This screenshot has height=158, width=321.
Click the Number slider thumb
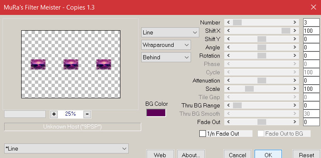237,22
